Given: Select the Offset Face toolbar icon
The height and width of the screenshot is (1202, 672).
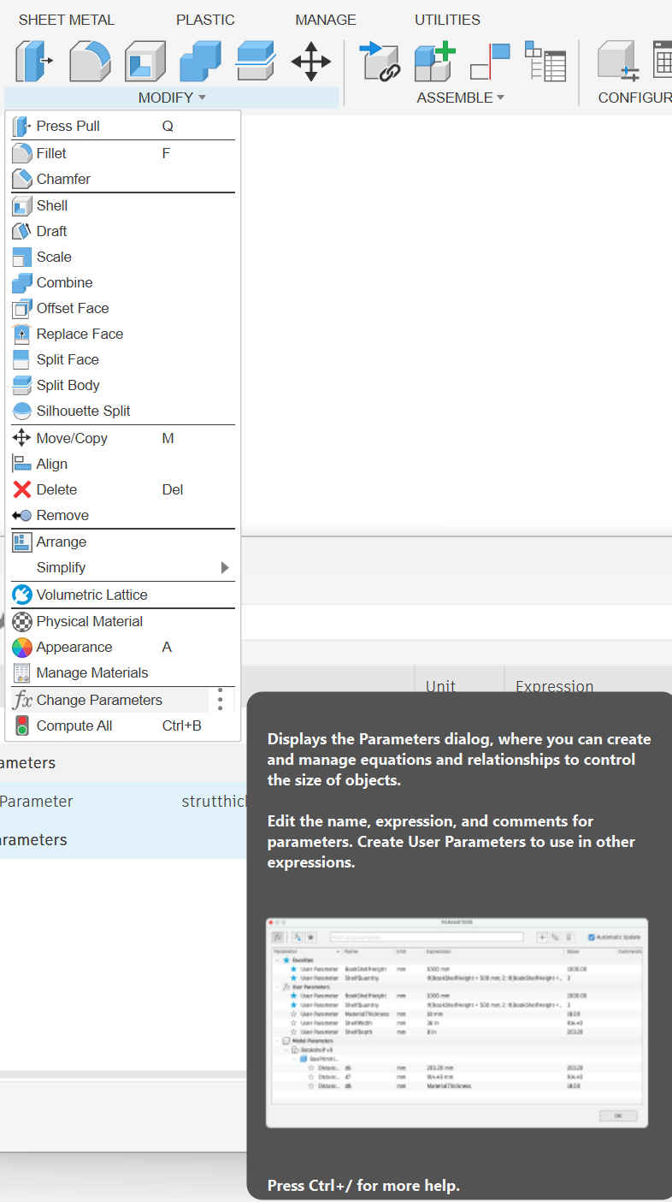Looking at the screenshot, I should click(x=256, y=62).
